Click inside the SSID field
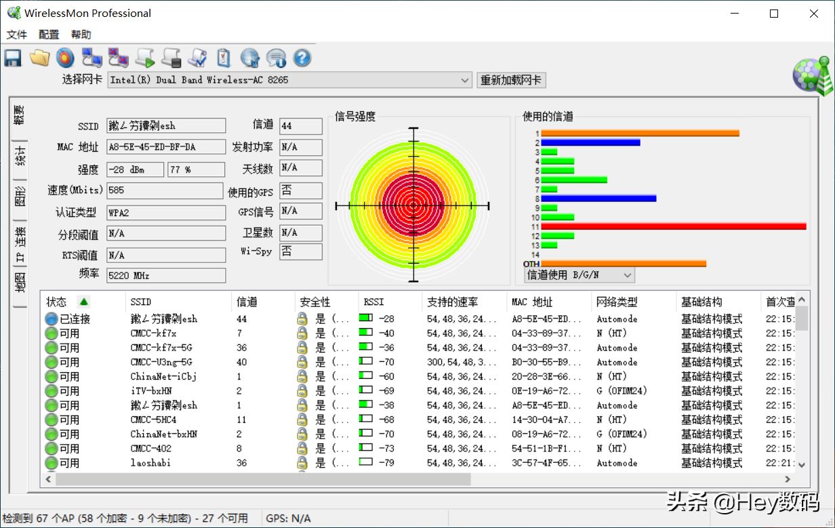 pyautogui.click(x=166, y=126)
